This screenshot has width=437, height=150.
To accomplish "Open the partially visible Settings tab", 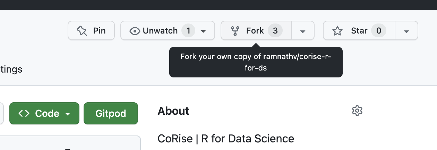I will (x=11, y=69).
